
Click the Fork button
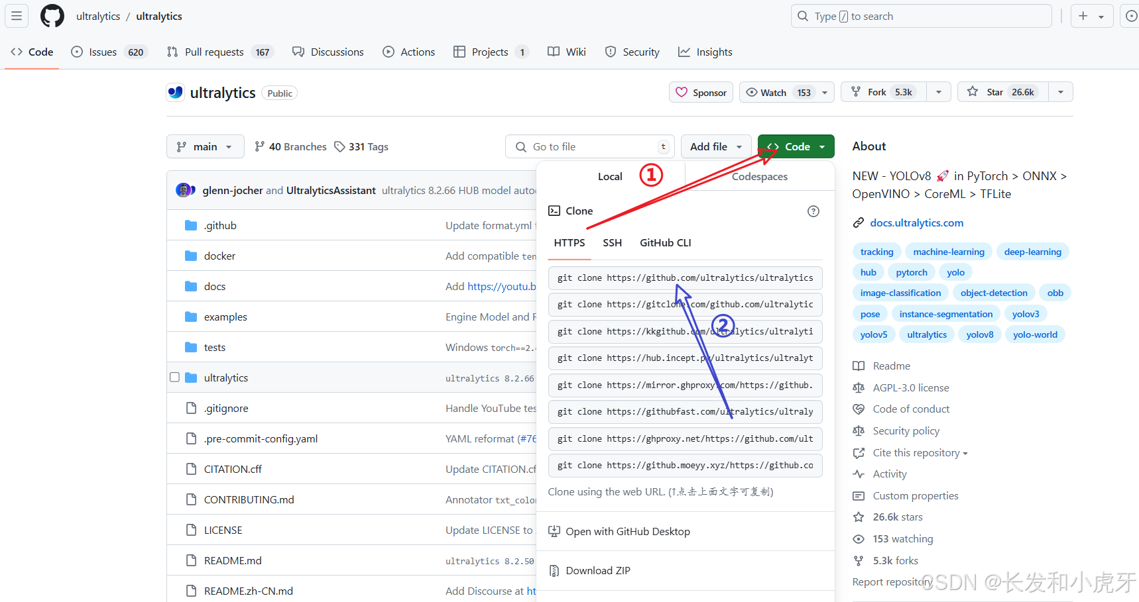click(884, 92)
